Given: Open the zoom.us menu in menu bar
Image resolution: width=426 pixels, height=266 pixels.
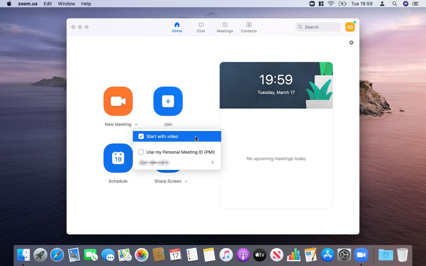Looking at the screenshot, I should point(27,4).
